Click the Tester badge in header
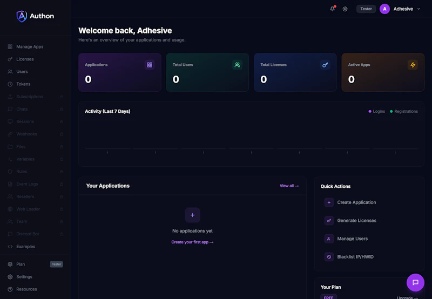The width and height of the screenshot is (432, 299). point(366,9)
